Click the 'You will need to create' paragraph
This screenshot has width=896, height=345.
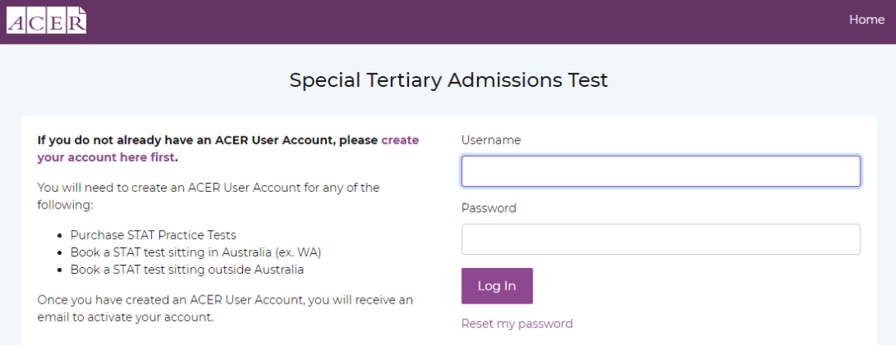(x=208, y=196)
